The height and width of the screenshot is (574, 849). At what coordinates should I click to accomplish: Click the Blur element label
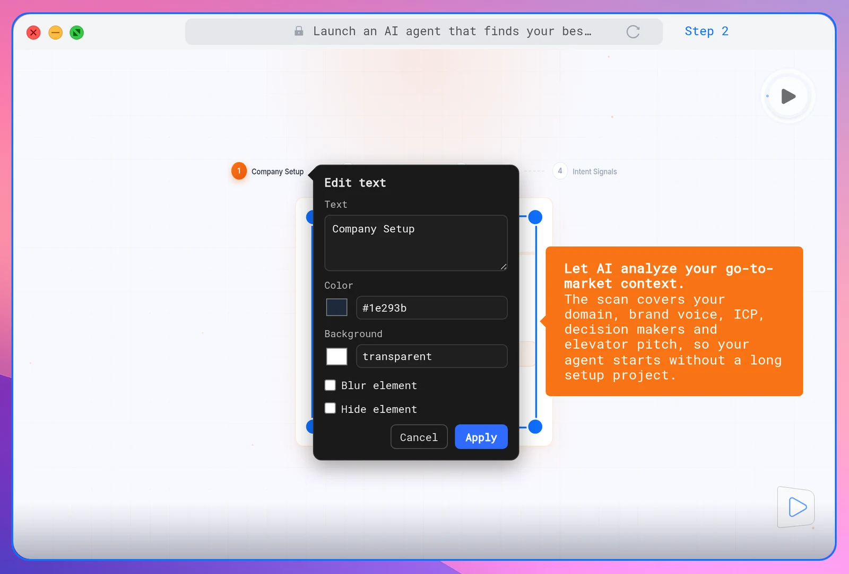379,386
